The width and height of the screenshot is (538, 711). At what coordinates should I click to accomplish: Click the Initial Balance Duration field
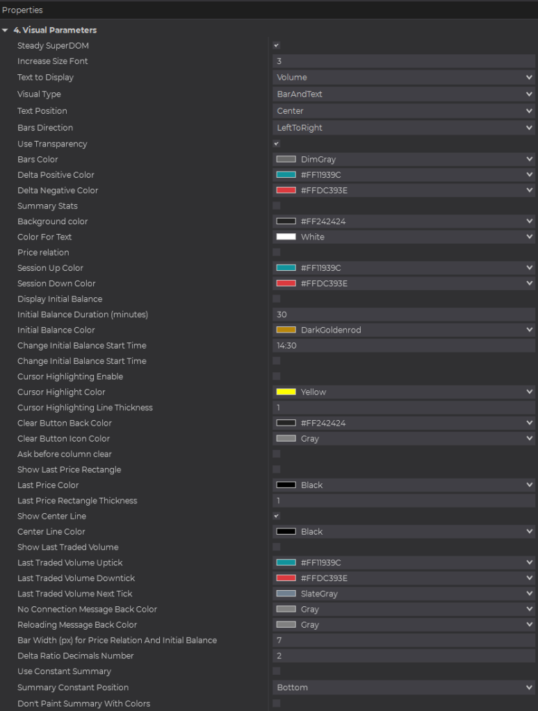click(x=403, y=314)
